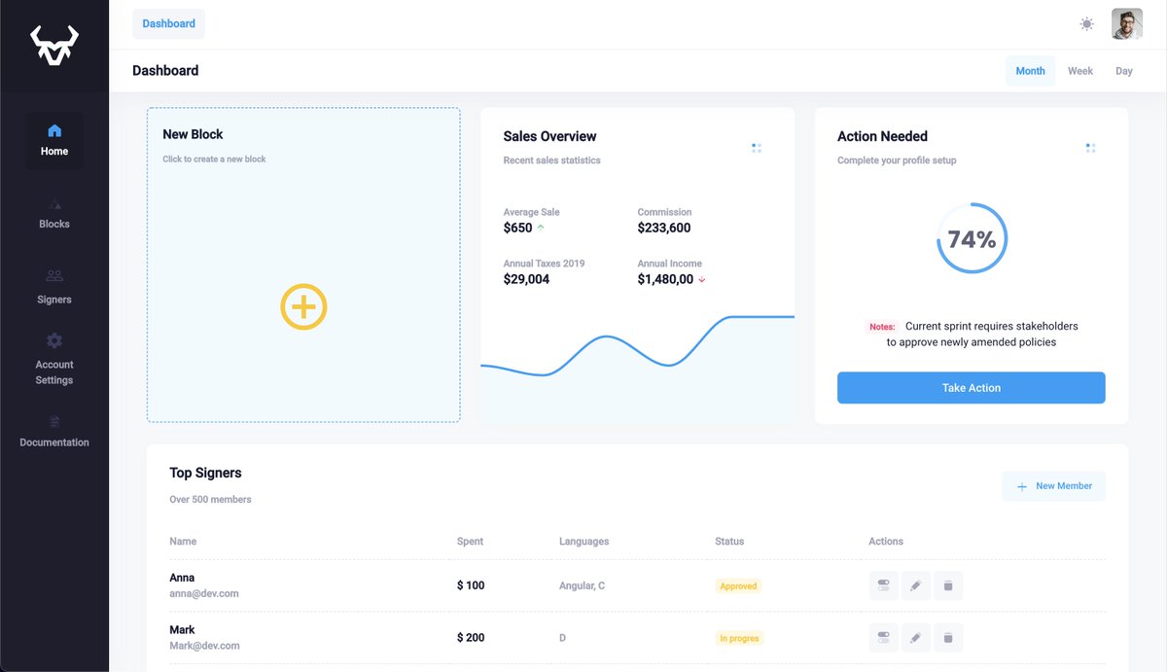Viewport: 1167px width, 672px height.
Task: Click the Annual Income $1,480,00 value
Action: pos(665,279)
